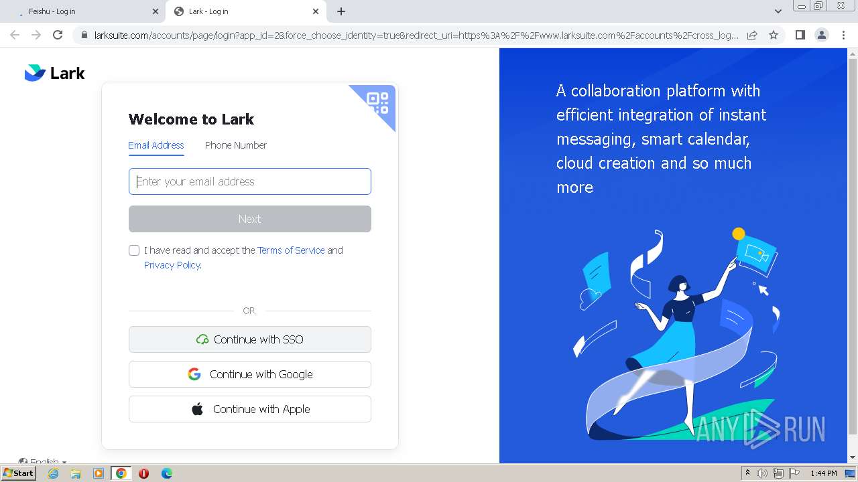Image resolution: width=858 pixels, height=482 pixels.
Task: Click the browser forward arrow
Action: click(36, 35)
